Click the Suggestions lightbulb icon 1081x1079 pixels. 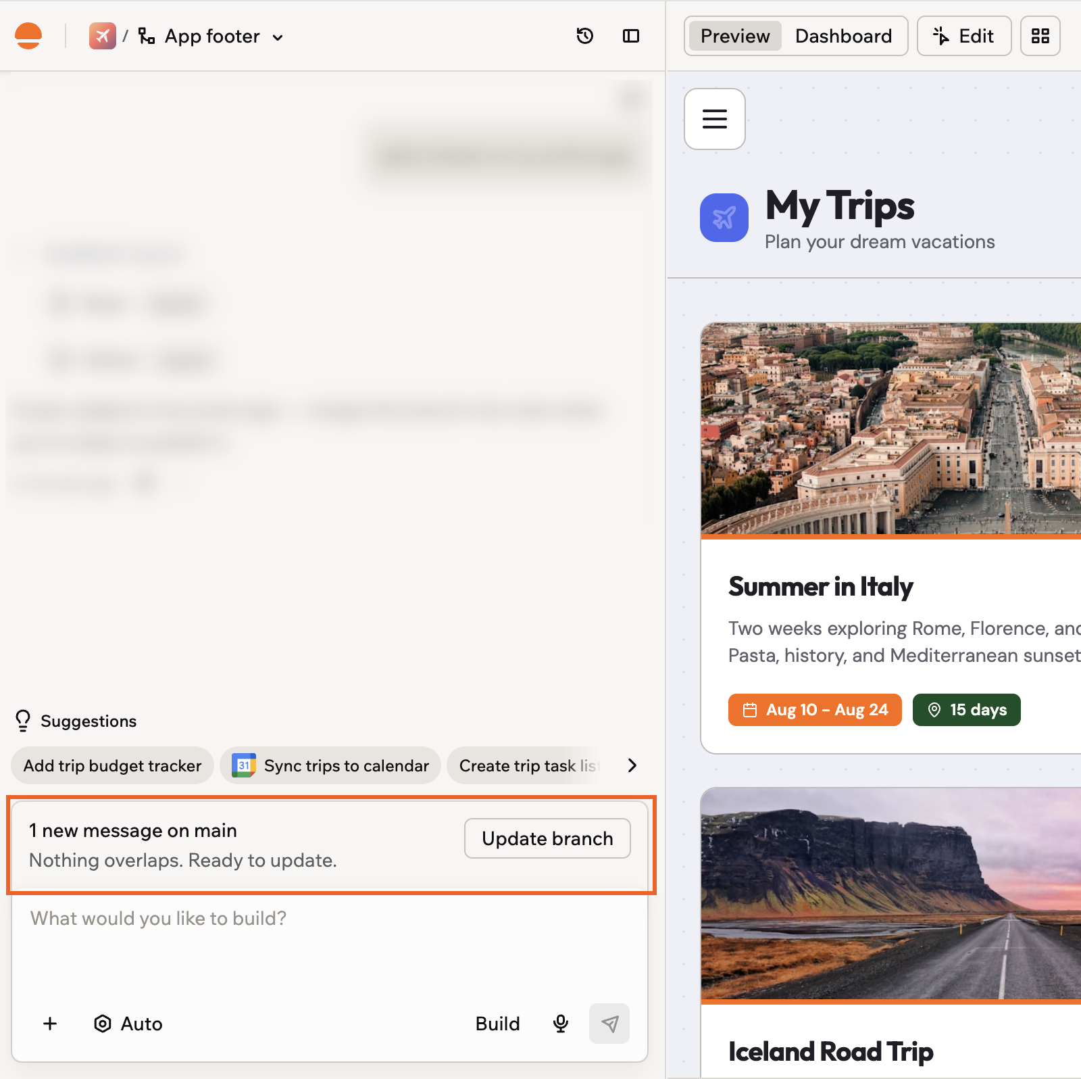pyautogui.click(x=23, y=721)
